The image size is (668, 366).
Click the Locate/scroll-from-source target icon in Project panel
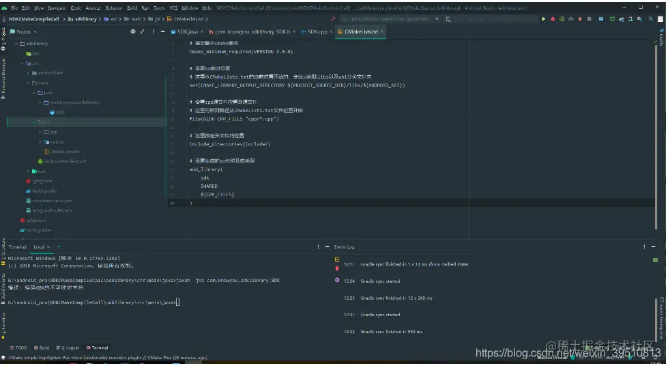click(133, 31)
